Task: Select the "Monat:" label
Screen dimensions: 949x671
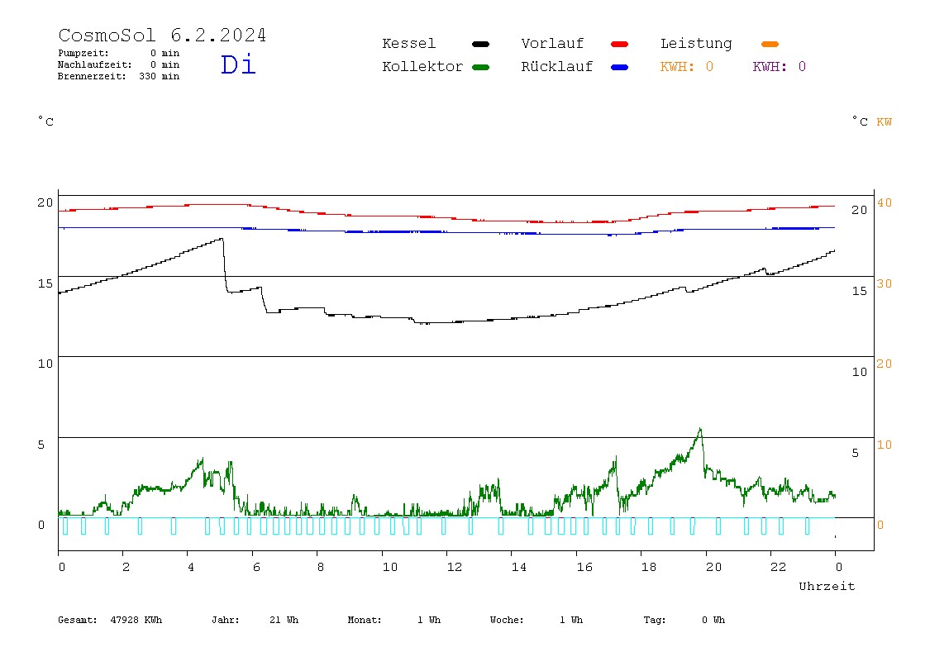Action: coord(365,620)
